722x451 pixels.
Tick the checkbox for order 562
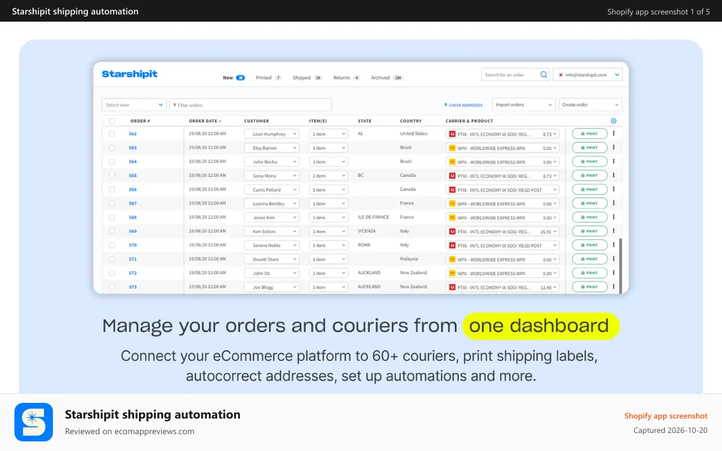tap(112, 133)
